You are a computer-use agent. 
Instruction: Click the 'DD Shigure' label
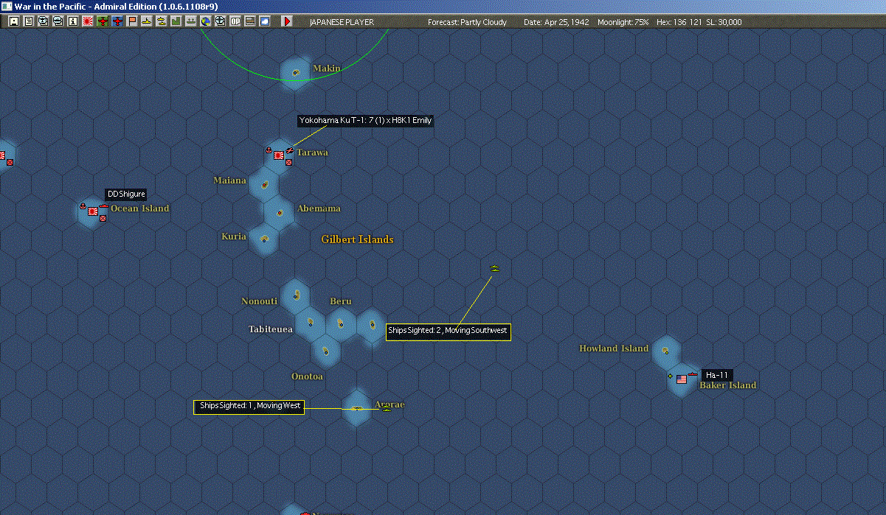pos(125,195)
